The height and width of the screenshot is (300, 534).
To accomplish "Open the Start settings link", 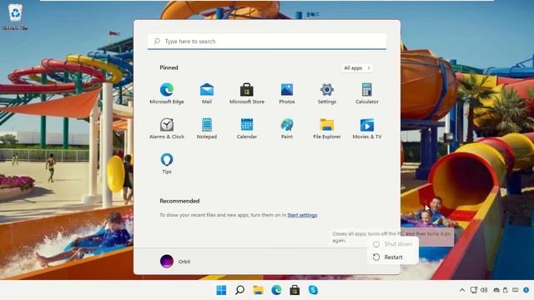I will coord(302,215).
